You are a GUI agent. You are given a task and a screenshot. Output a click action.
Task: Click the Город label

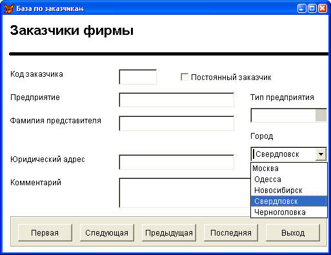pyautogui.click(x=262, y=136)
